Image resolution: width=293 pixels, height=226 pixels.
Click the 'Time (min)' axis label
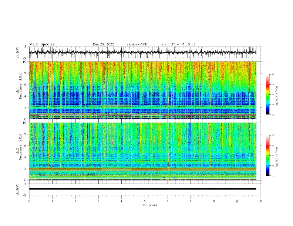coord(148,205)
